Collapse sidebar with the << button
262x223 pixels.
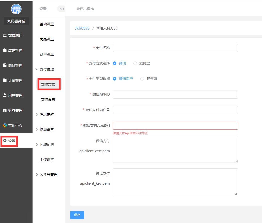[62, 9]
